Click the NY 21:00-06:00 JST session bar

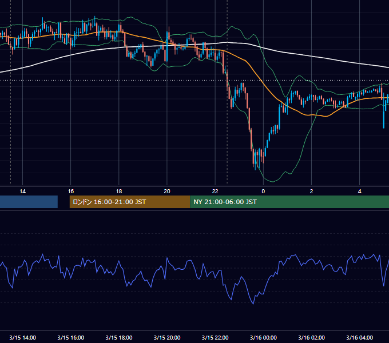pyautogui.click(x=289, y=202)
